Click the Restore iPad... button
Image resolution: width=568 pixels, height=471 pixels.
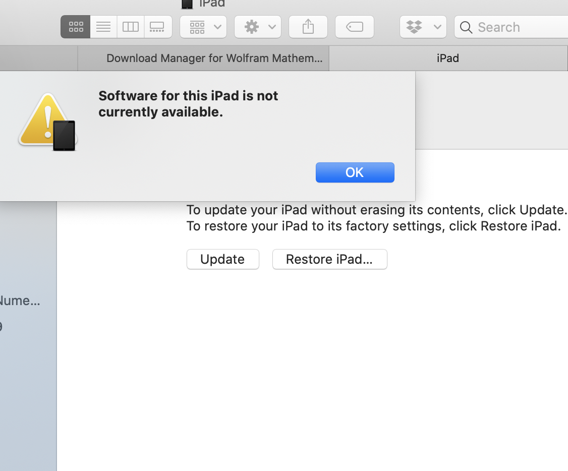tap(329, 259)
